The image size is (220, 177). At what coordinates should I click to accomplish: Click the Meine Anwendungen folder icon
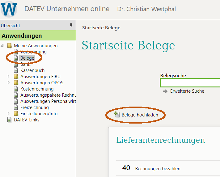[x=10, y=46]
